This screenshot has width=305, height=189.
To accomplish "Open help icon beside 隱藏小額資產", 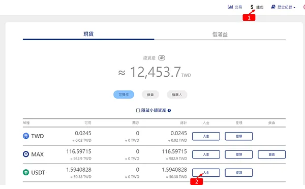I will 169,110.
